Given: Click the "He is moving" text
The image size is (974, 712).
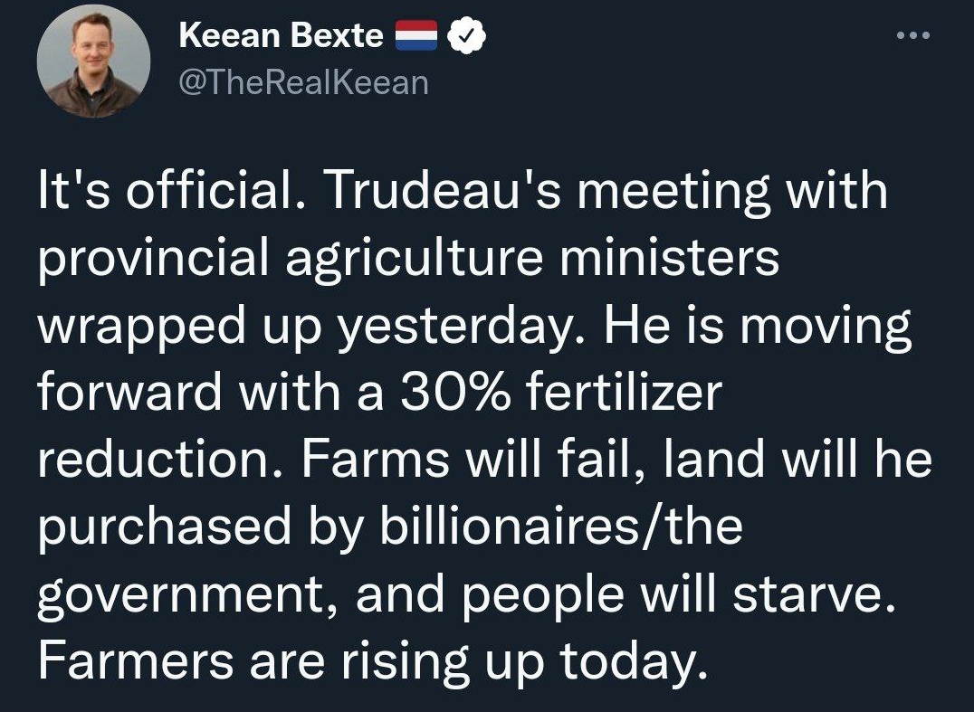Looking at the screenshot, I should tap(758, 327).
